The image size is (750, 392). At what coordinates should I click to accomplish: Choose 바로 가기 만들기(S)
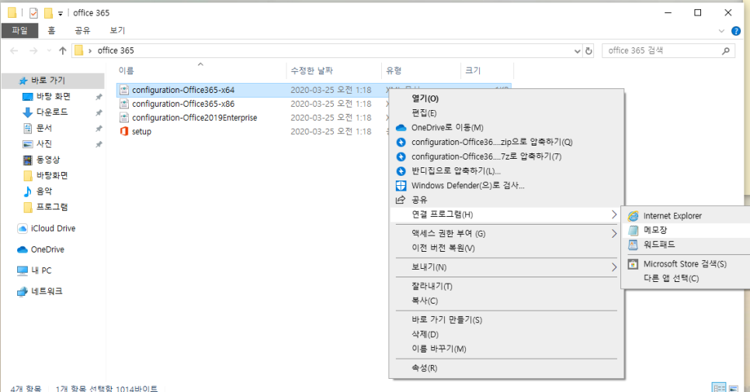pos(507,320)
